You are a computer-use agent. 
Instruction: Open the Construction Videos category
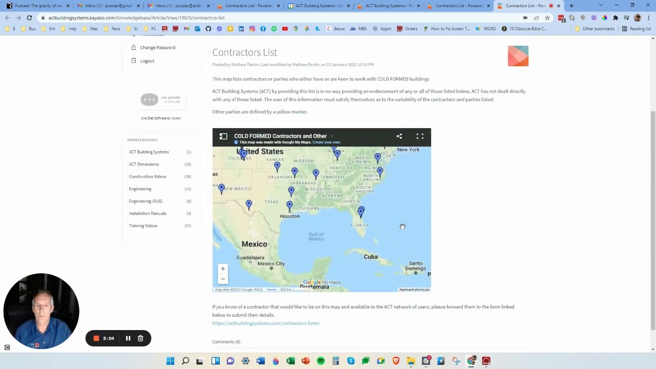(147, 177)
